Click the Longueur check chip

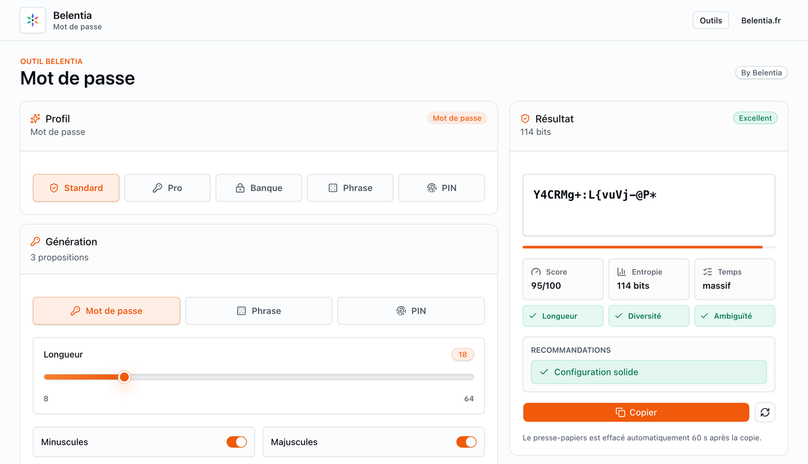[563, 316]
